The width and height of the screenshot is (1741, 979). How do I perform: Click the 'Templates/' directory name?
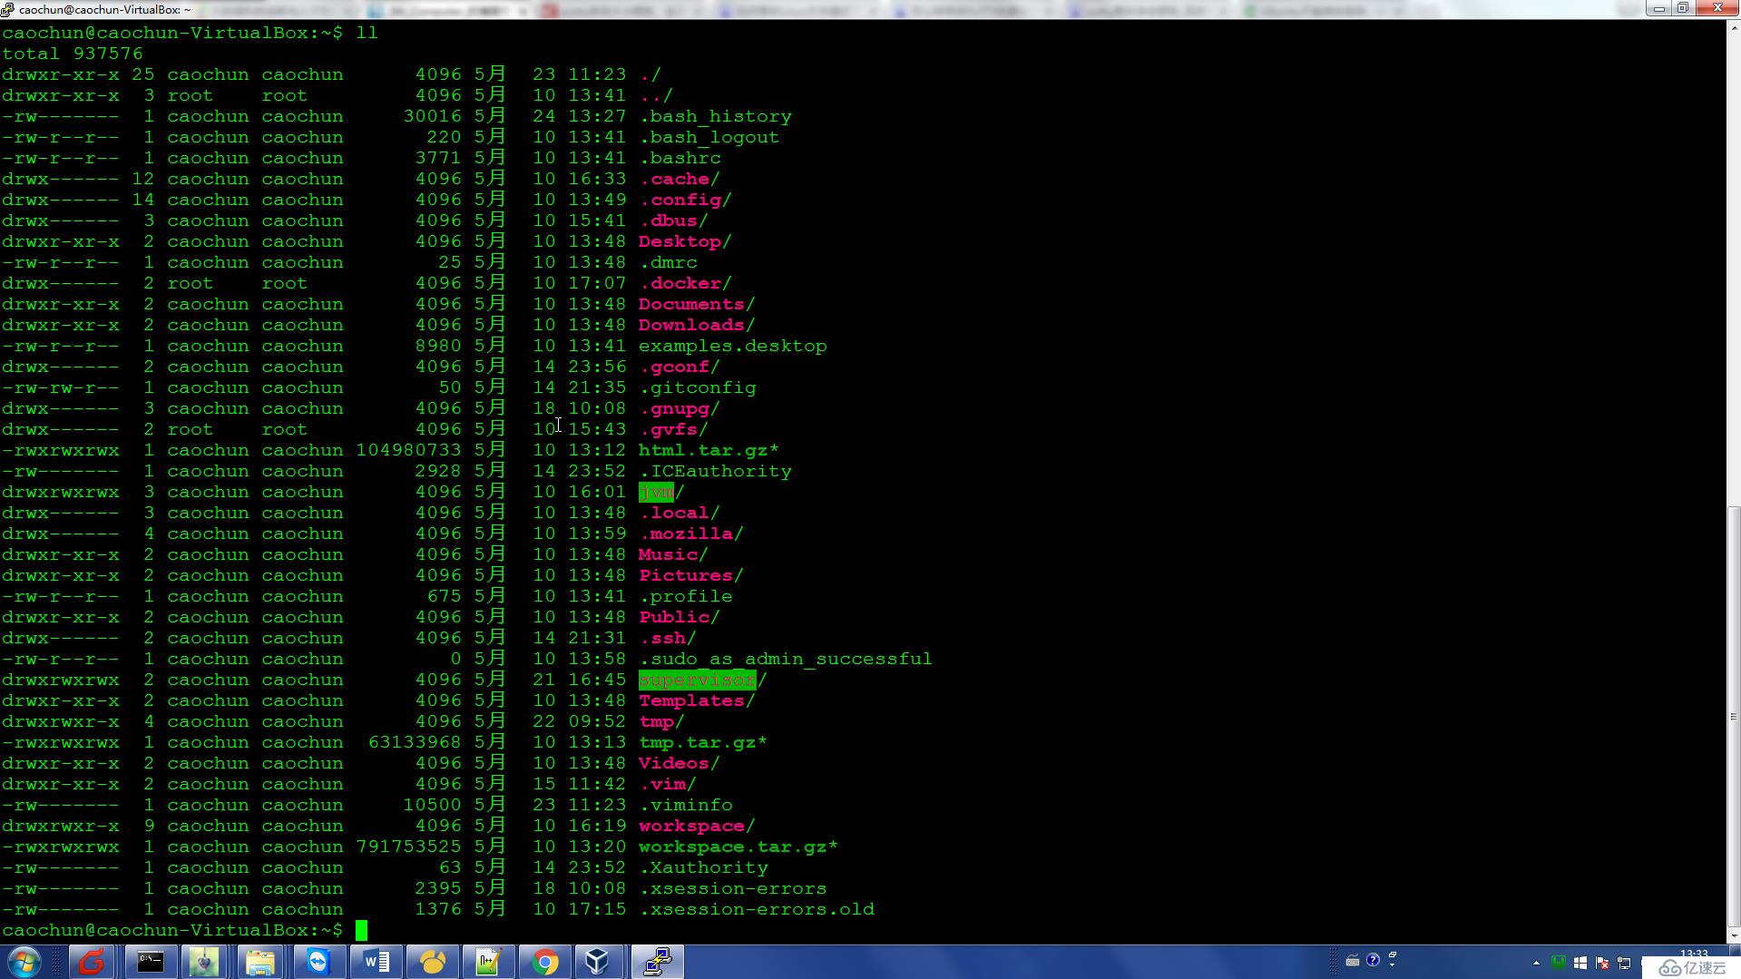click(x=697, y=700)
